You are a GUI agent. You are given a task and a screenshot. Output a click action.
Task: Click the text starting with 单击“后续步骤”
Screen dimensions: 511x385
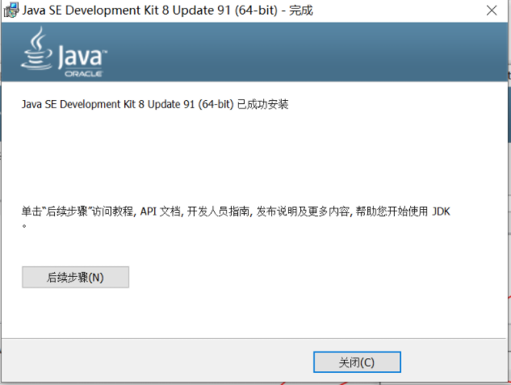(236, 216)
